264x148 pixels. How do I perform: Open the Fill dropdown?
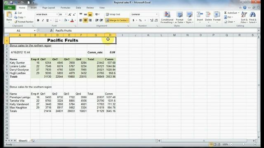click(228, 17)
